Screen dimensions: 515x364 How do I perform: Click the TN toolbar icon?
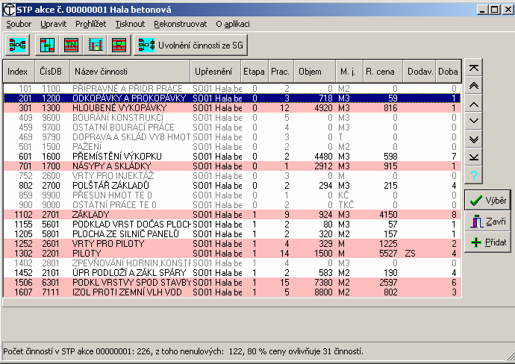tap(71, 45)
